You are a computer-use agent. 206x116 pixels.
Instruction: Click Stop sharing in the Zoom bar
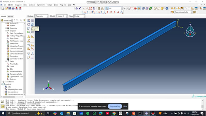(x=115, y=106)
